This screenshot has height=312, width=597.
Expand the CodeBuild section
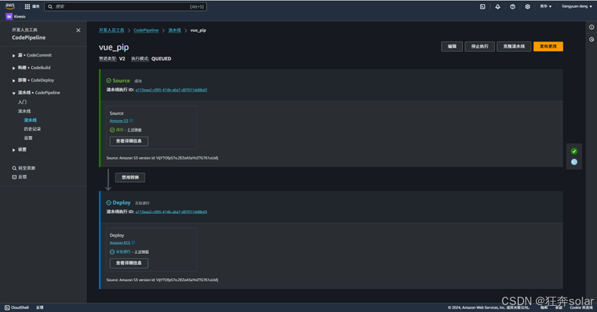[x=14, y=68]
